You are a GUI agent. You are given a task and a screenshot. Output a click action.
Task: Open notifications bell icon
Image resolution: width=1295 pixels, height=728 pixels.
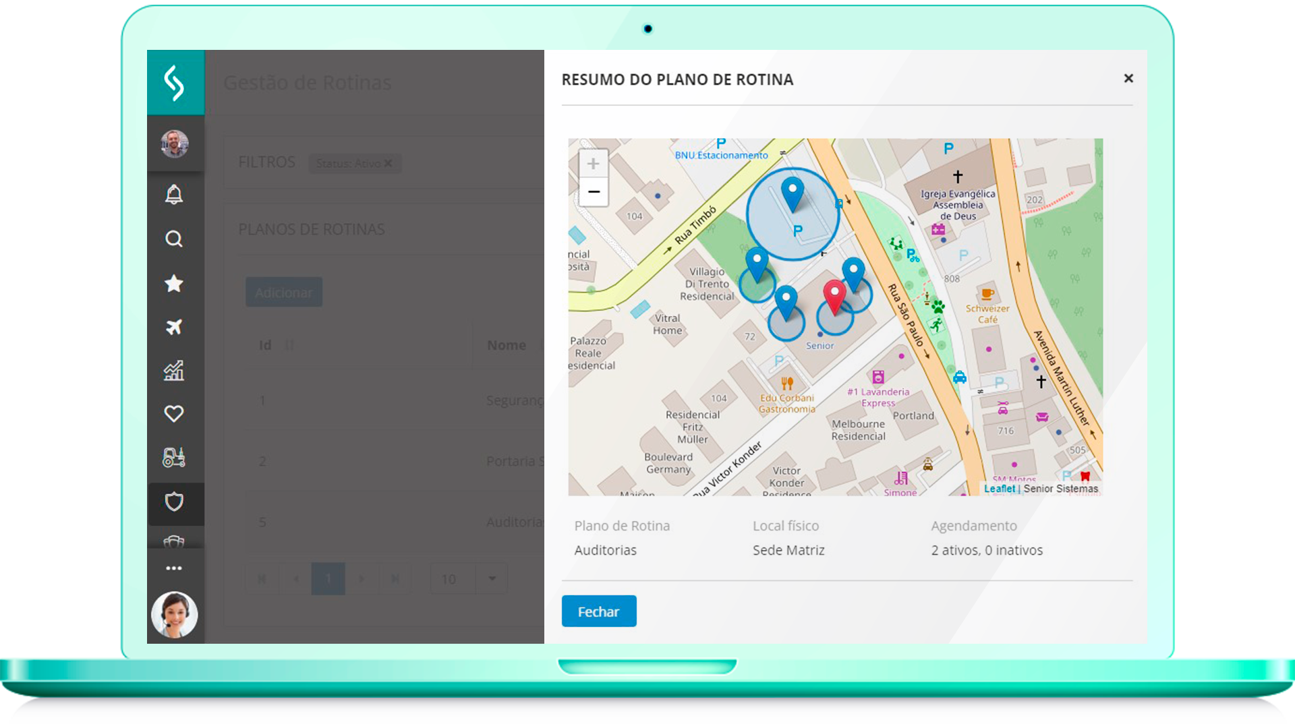[174, 194]
